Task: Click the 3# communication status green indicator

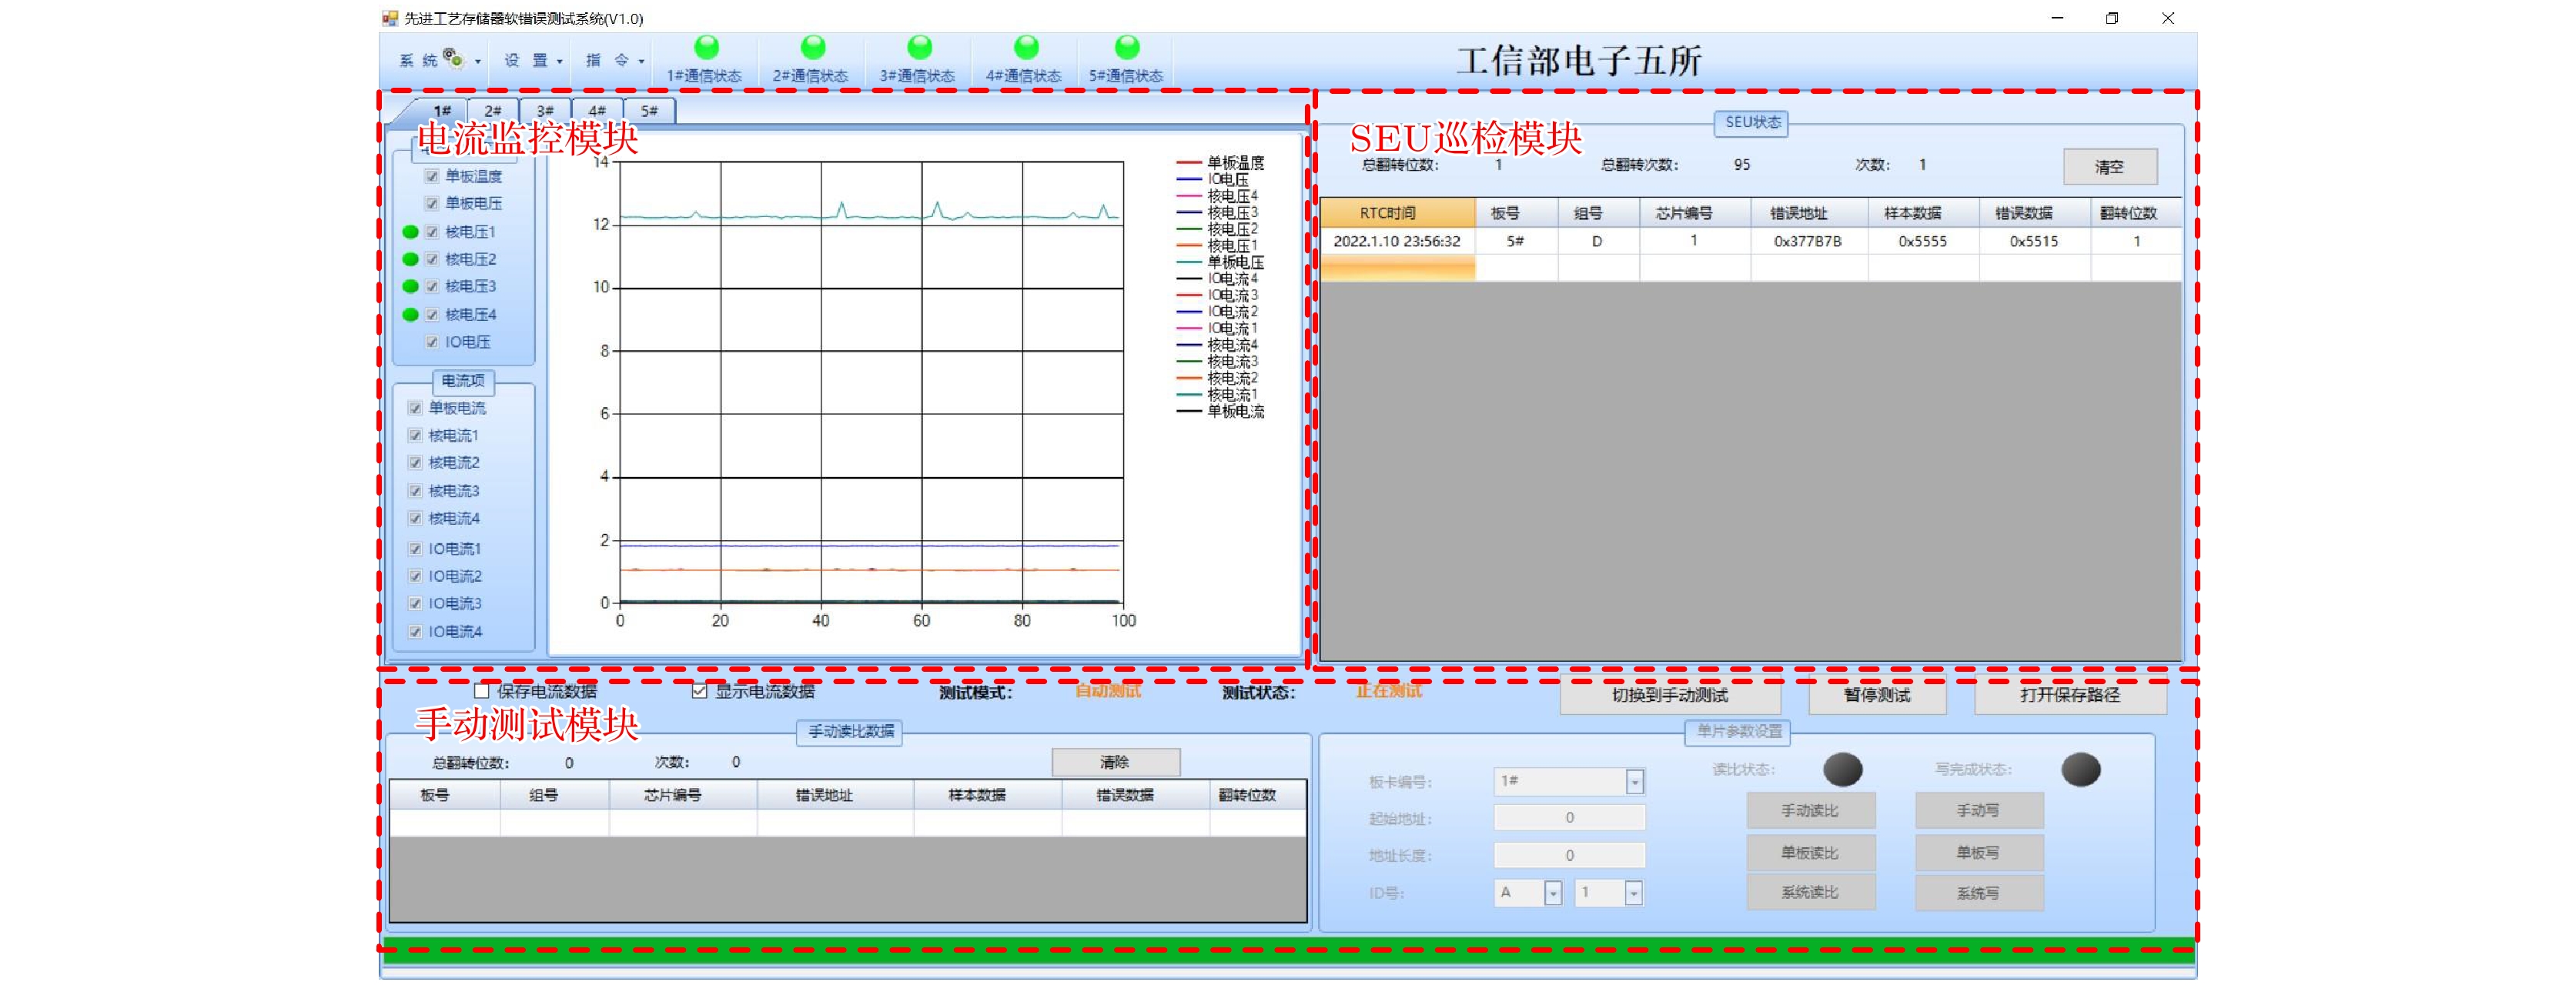Action: pos(919,47)
